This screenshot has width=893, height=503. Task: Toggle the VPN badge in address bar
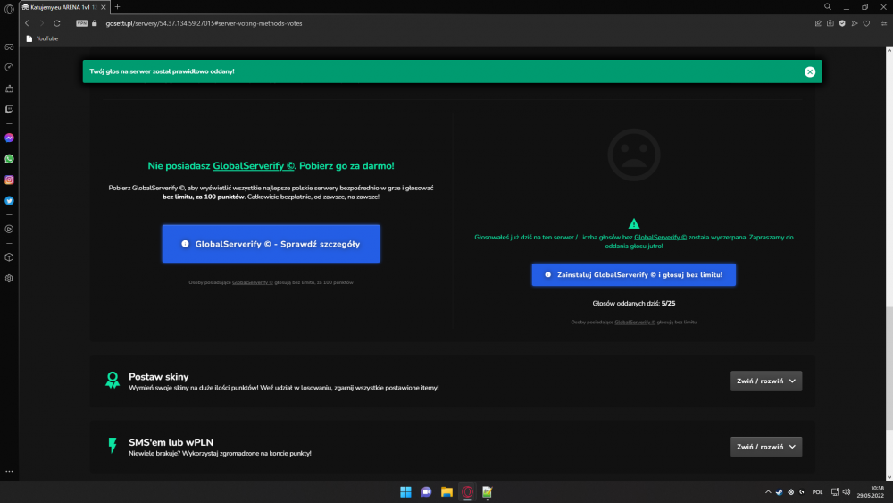click(x=81, y=23)
